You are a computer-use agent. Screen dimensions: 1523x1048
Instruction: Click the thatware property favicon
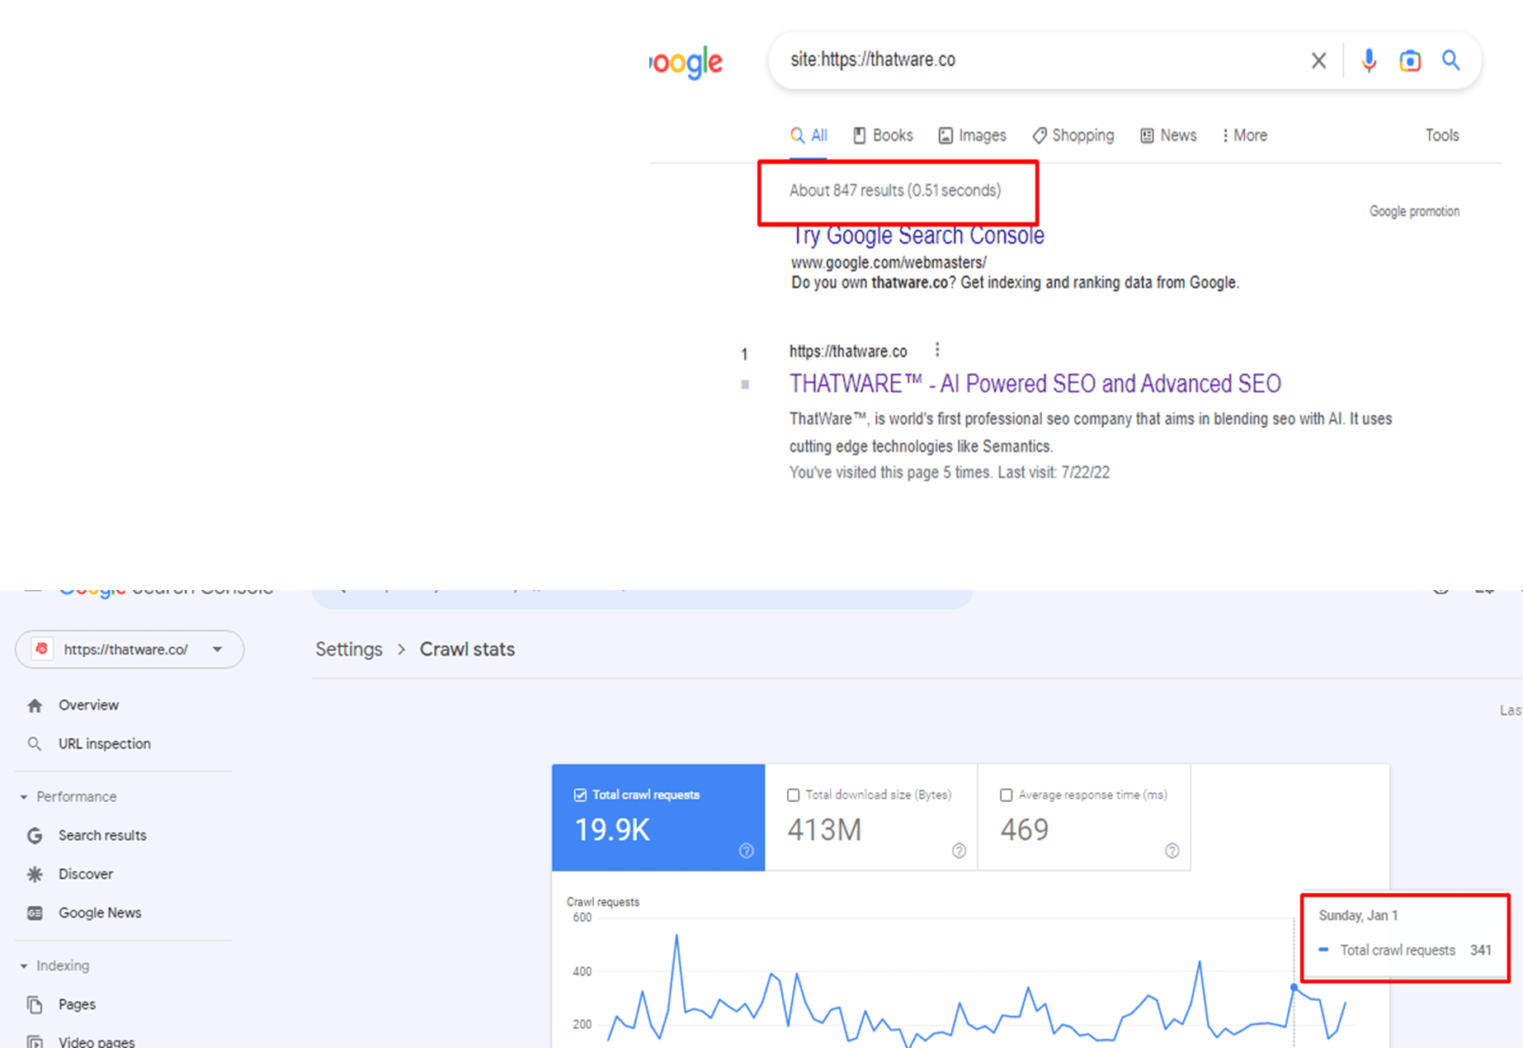tap(42, 649)
